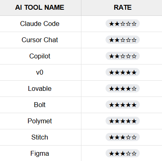The height and width of the screenshot is (161, 162).
Task: Open the Copilot rating dropdown chip
Action: pos(123,56)
